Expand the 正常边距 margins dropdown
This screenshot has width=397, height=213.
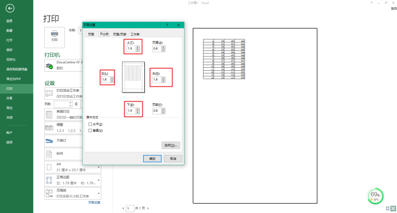pos(99,180)
